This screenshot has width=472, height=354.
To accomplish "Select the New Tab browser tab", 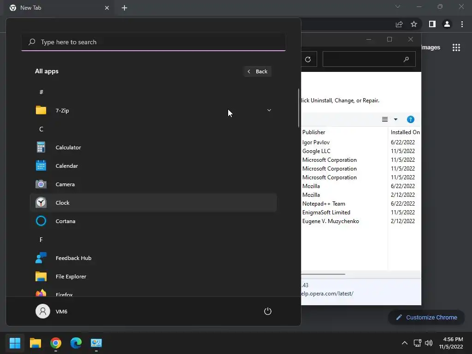I will click(x=59, y=8).
